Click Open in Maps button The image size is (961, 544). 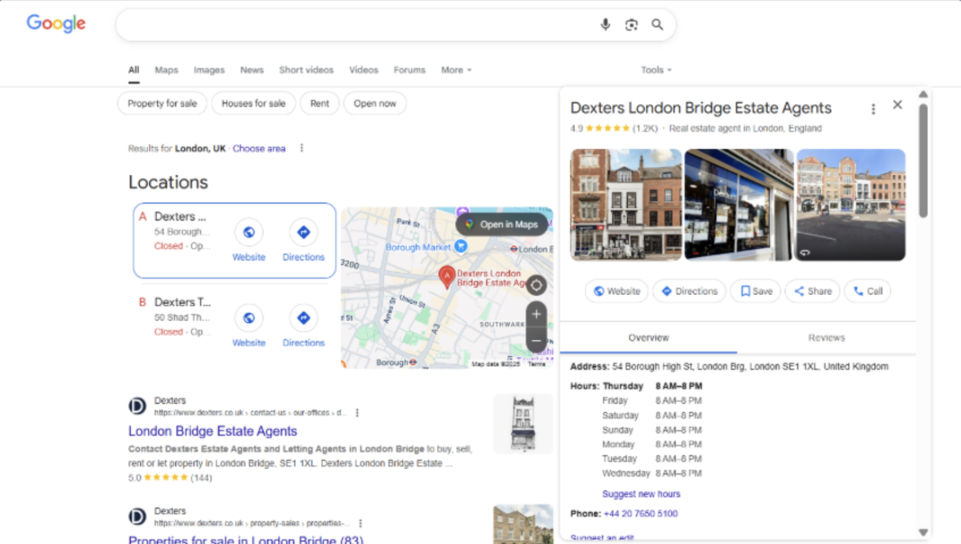pyautogui.click(x=502, y=224)
